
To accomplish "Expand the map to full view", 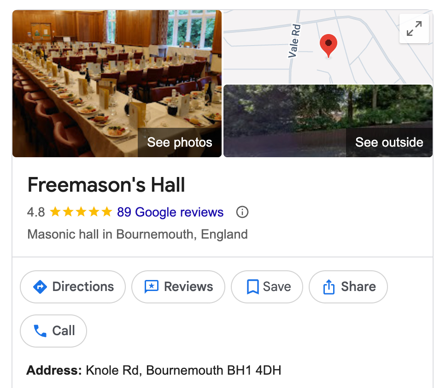I will coord(414,29).
